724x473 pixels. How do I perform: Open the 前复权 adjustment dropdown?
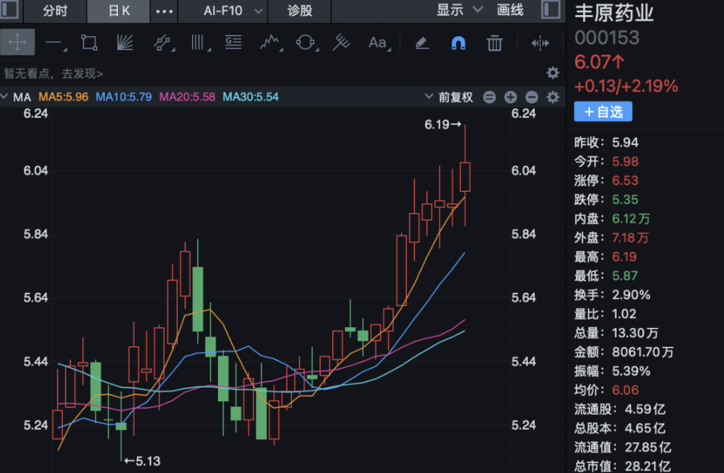pos(449,97)
